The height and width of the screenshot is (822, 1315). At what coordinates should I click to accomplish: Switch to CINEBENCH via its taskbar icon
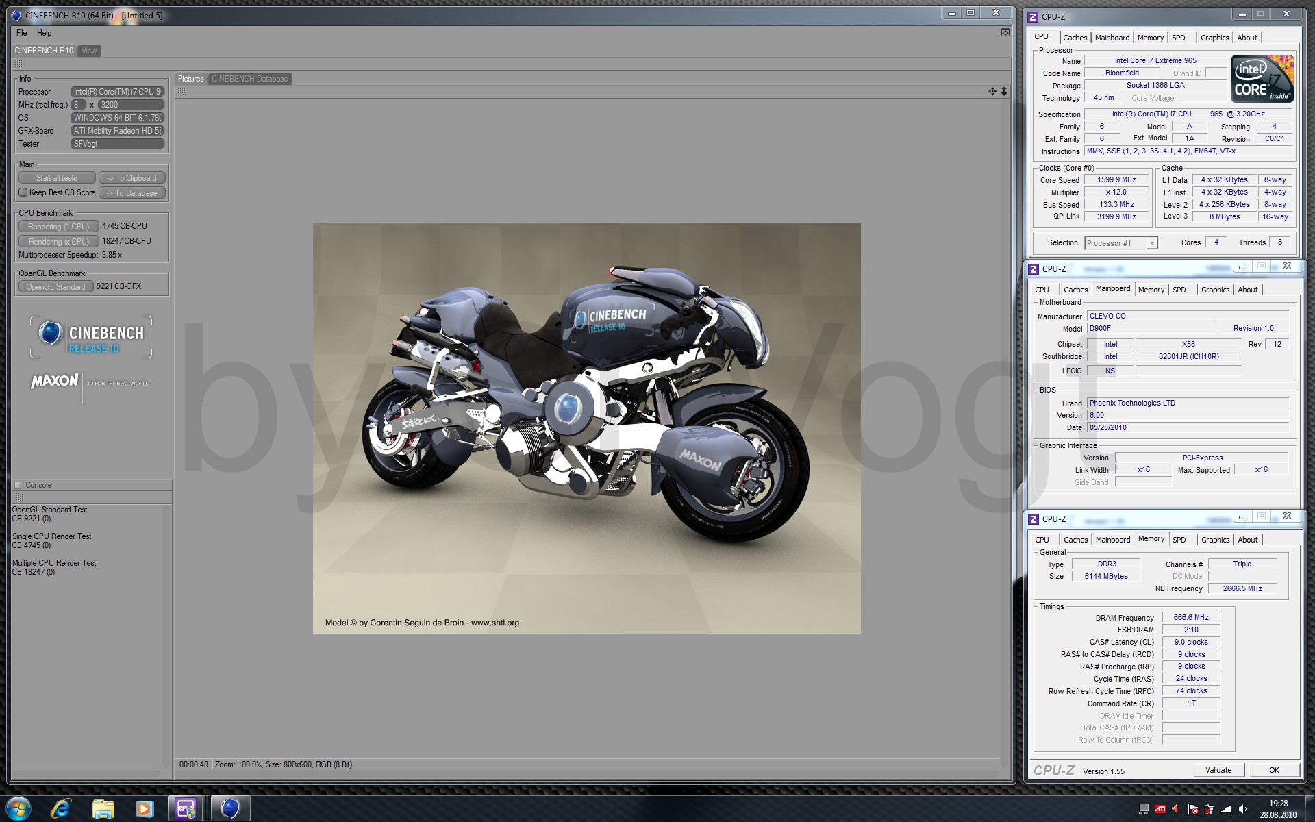coord(229,809)
